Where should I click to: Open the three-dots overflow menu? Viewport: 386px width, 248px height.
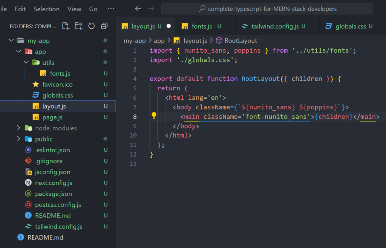click(x=111, y=9)
